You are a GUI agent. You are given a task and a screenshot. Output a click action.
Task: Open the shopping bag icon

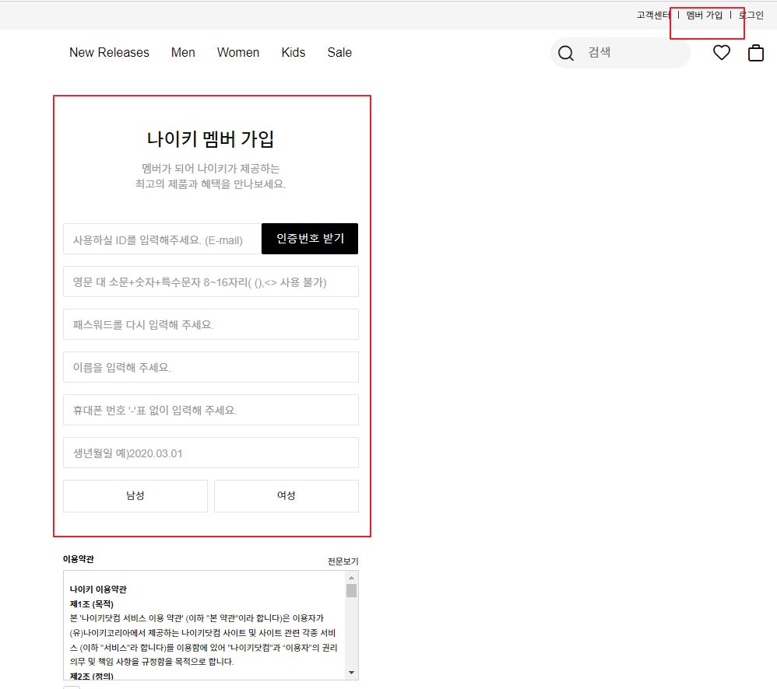click(756, 52)
